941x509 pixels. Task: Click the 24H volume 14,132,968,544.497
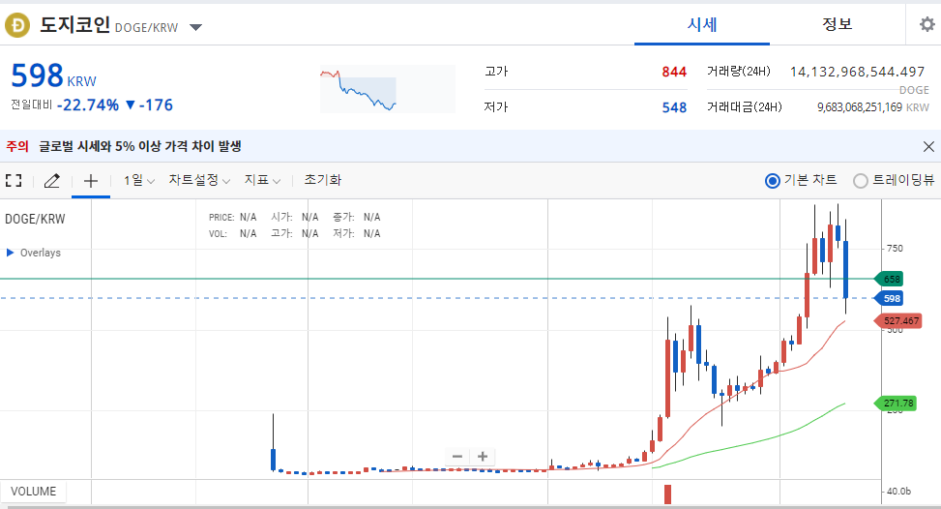(857, 72)
